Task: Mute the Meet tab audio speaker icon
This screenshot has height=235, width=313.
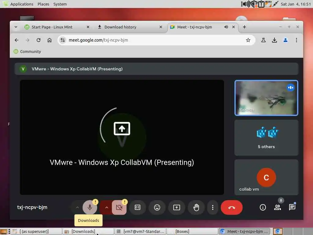Action: point(226,27)
